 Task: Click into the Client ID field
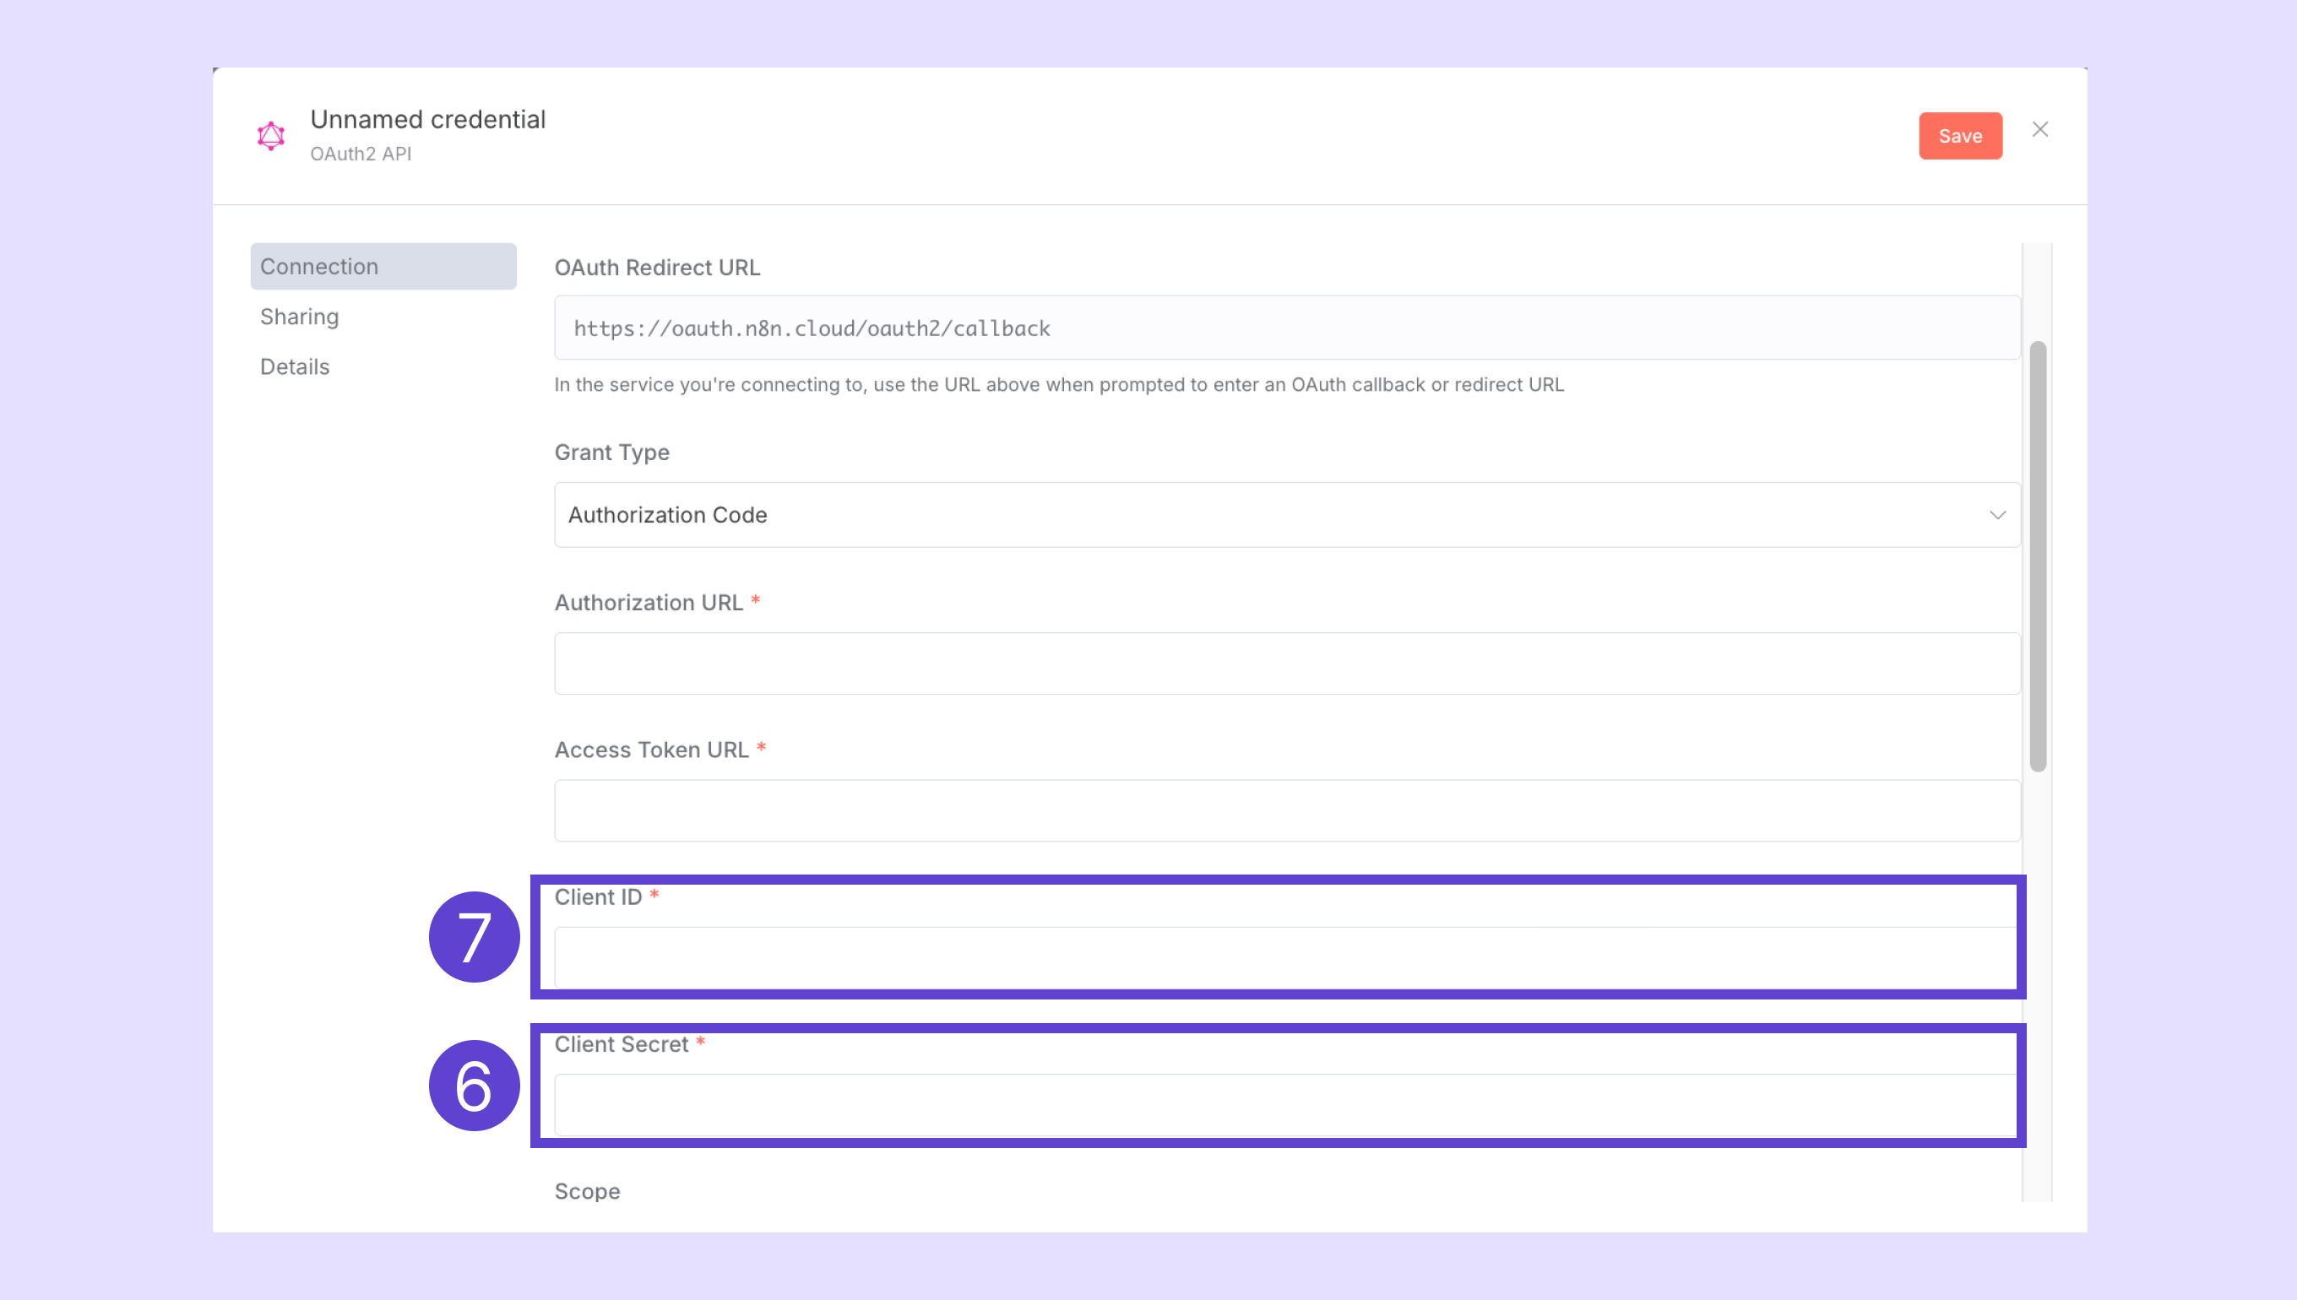(x=1286, y=958)
